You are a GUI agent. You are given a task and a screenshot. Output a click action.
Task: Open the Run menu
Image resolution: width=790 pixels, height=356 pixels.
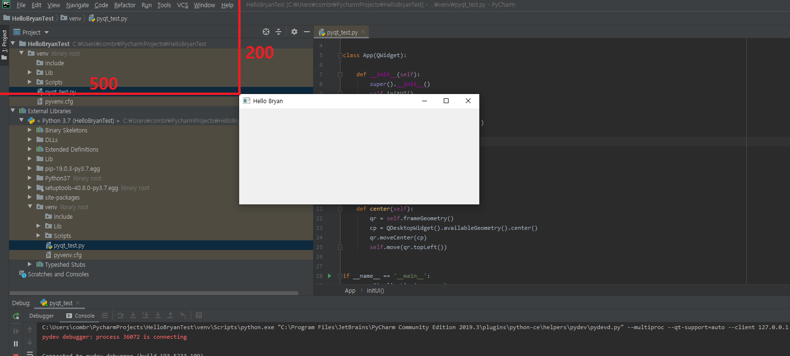[x=146, y=5]
